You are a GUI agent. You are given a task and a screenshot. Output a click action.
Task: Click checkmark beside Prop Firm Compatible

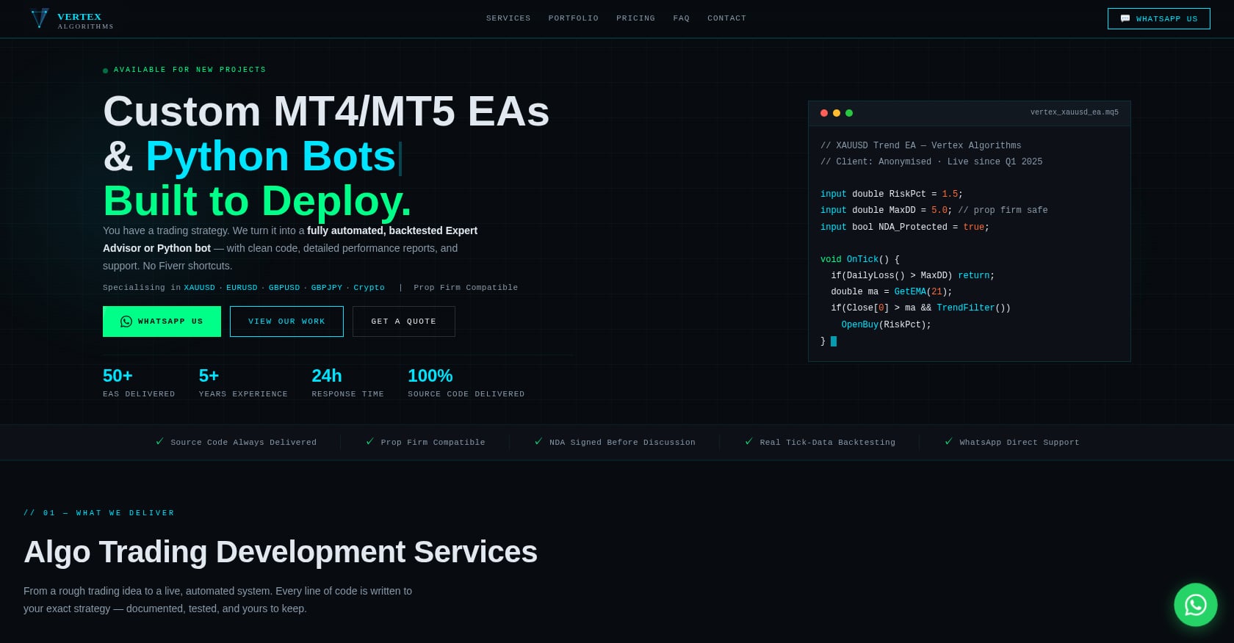click(x=369, y=442)
